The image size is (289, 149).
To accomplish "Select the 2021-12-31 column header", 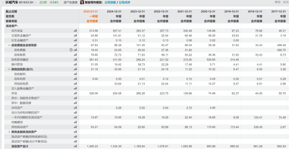I will click(184, 11).
